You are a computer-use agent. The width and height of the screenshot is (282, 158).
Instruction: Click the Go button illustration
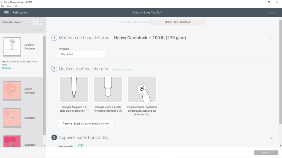[142, 89]
